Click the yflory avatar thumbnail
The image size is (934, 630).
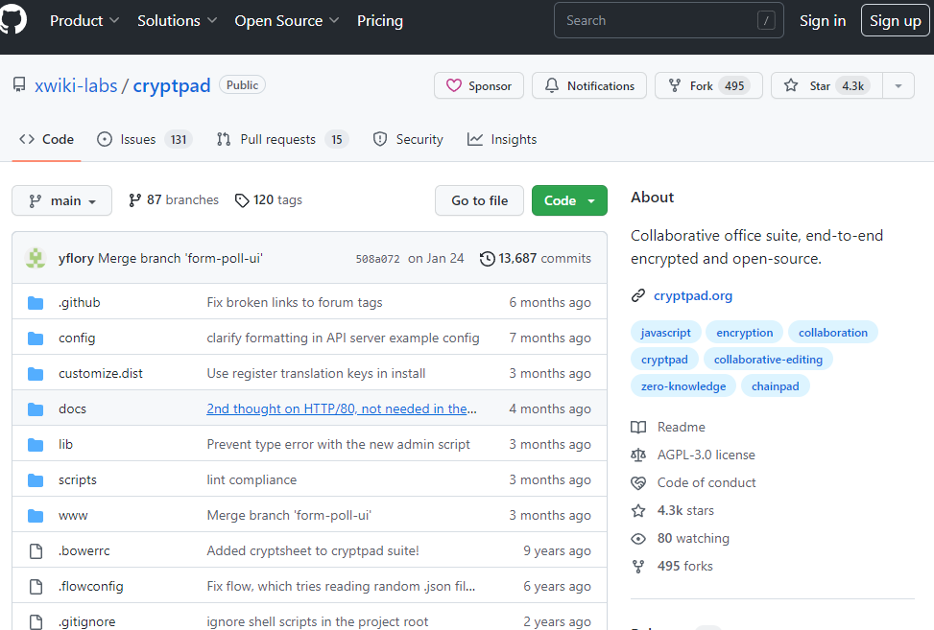36,258
